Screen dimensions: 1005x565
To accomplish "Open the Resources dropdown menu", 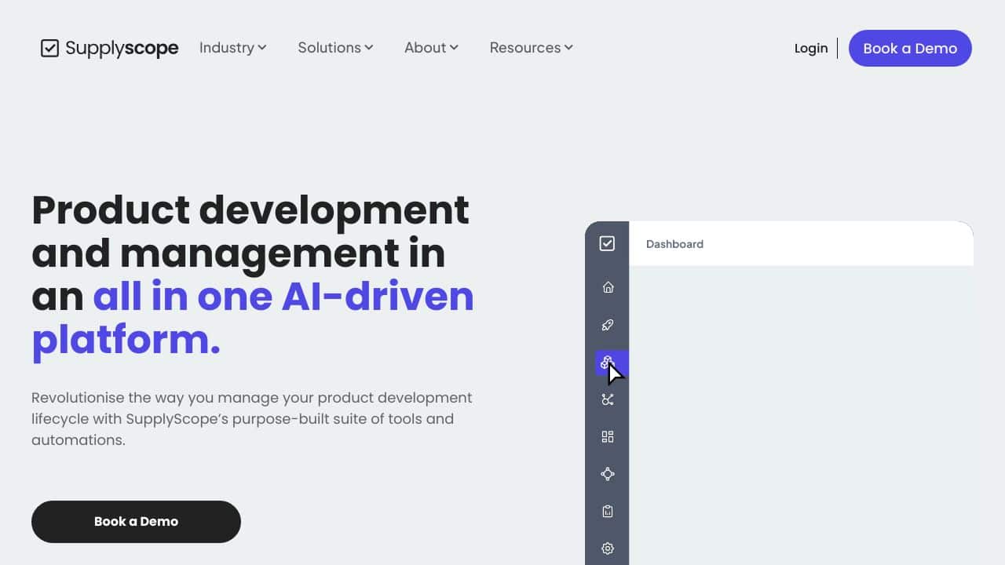I will point(532,48).
